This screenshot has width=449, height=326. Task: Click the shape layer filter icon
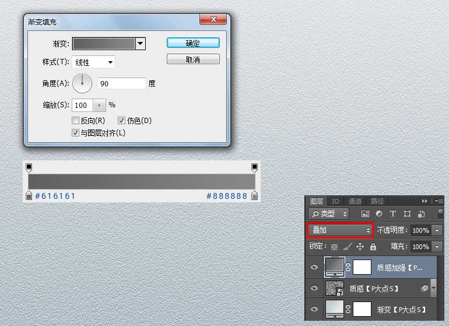pos(406,214)
